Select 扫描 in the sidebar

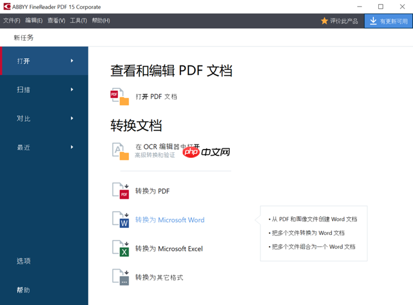point(44,89)
